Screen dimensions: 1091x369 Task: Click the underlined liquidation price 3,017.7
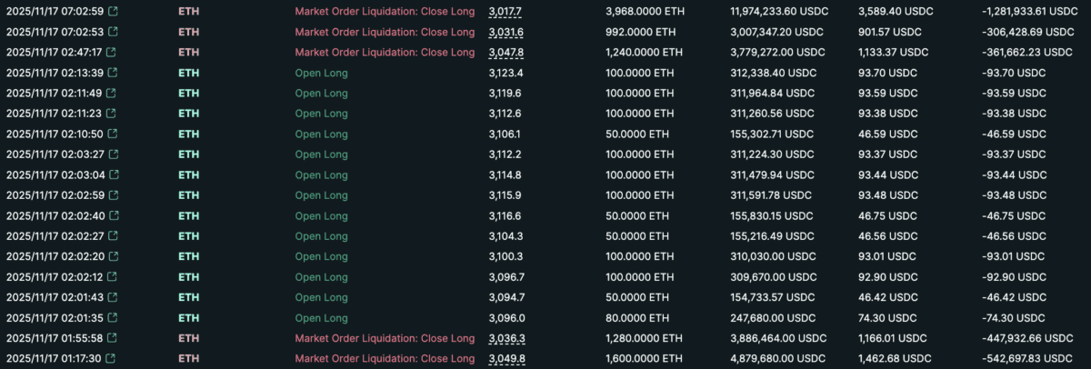pyautogui.click(x=505, y=12)
